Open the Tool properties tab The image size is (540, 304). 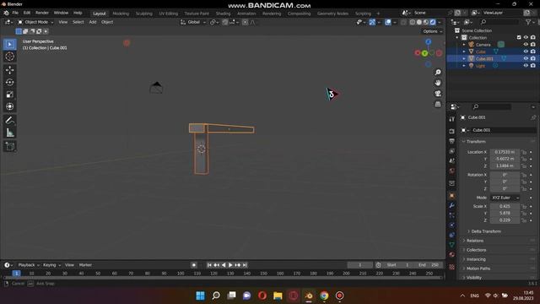[452, 119]
